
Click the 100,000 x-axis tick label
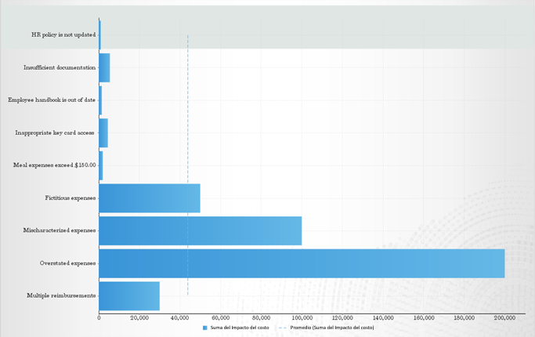click(x=302, y=317)
